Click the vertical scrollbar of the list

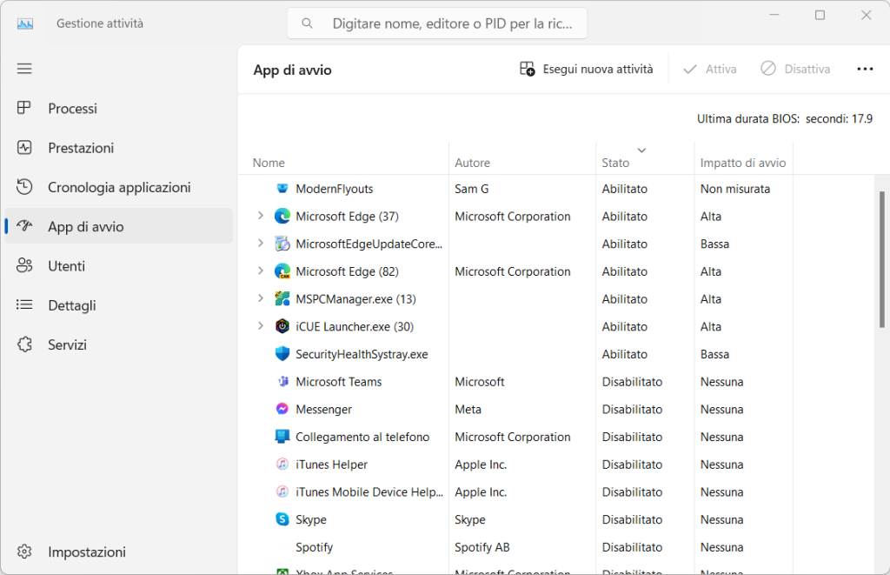[x=882, y=261]
